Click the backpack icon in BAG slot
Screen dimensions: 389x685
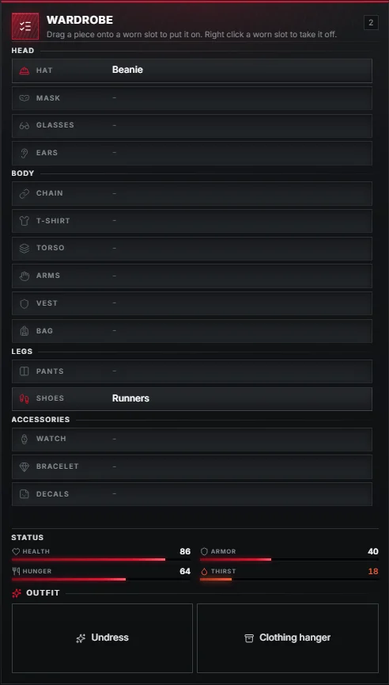[25, 331]
